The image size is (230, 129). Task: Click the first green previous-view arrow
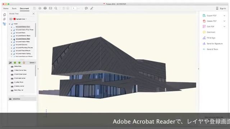tap(15, 63)
